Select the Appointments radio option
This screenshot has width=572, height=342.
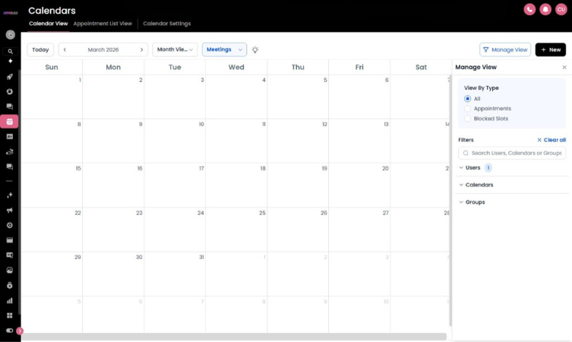[468, 109]
